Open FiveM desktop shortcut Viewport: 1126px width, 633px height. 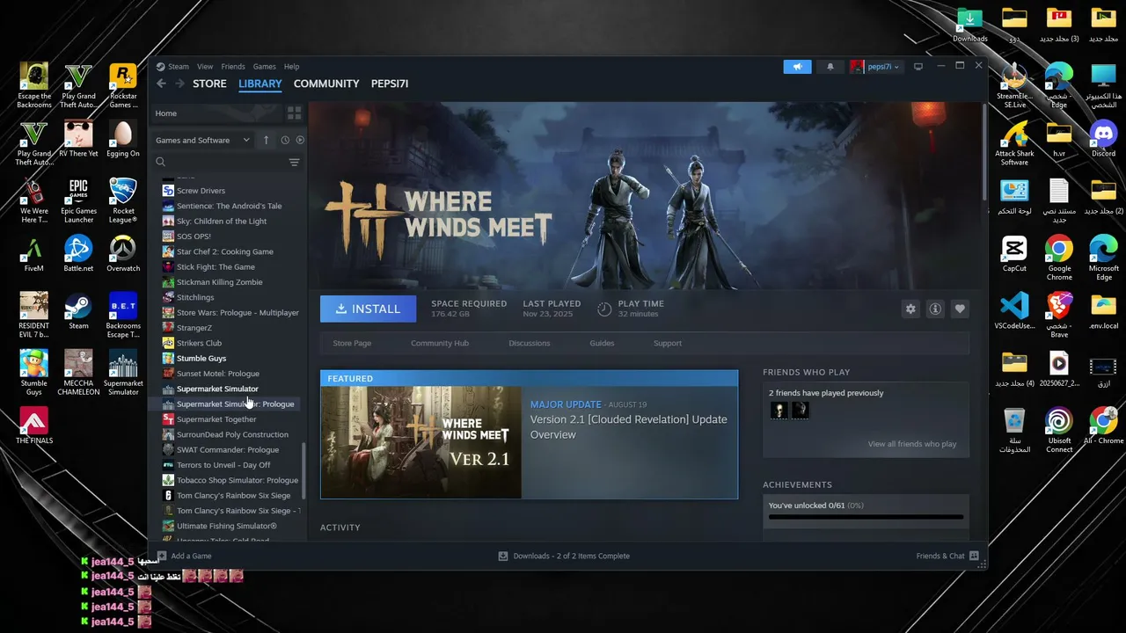33,254
